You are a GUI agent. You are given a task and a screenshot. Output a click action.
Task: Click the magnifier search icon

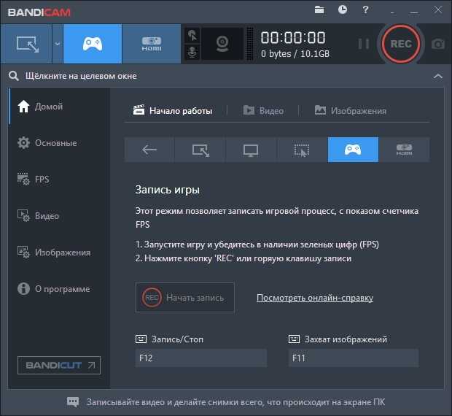point(14,76)
